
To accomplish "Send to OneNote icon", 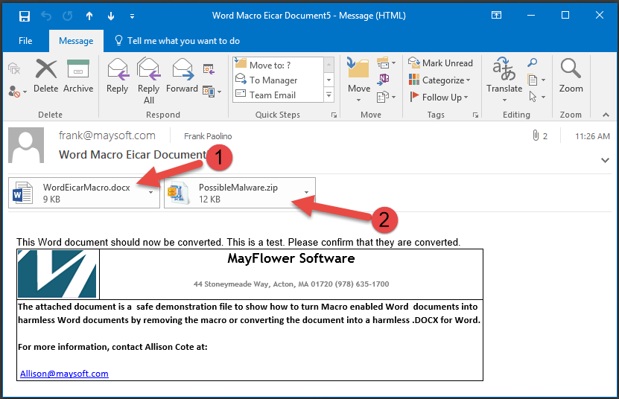I will (384, 80).
